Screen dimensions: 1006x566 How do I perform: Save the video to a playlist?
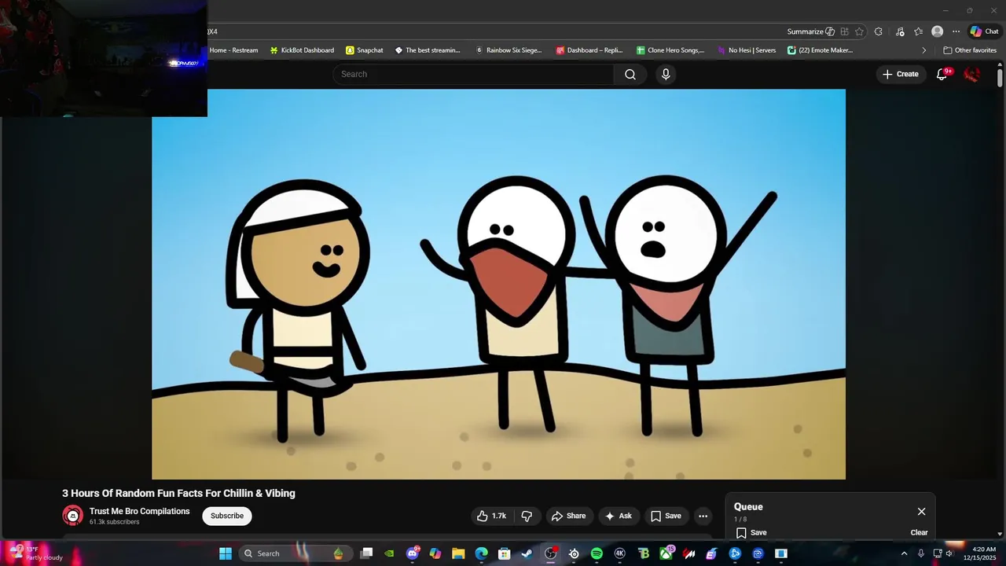(x=666, y=516)
